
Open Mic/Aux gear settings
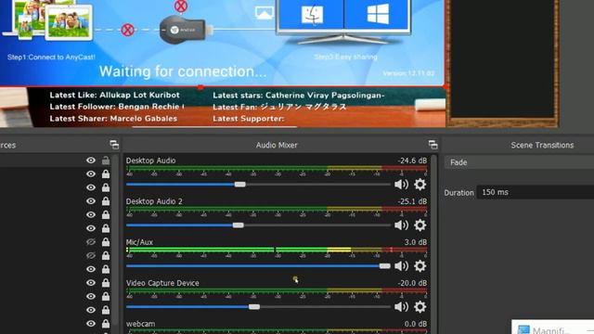coord(420,266)
